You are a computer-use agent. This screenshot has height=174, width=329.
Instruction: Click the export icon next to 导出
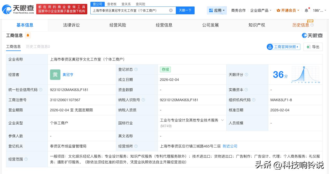click(x=308, y=47)
